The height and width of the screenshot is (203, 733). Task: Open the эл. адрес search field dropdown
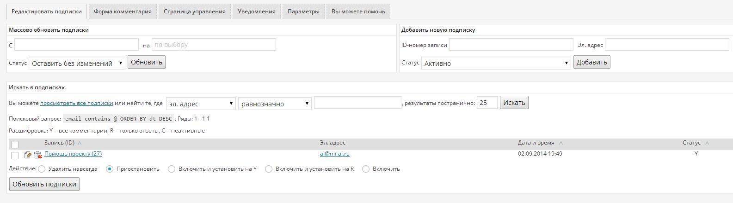point(201,104)
